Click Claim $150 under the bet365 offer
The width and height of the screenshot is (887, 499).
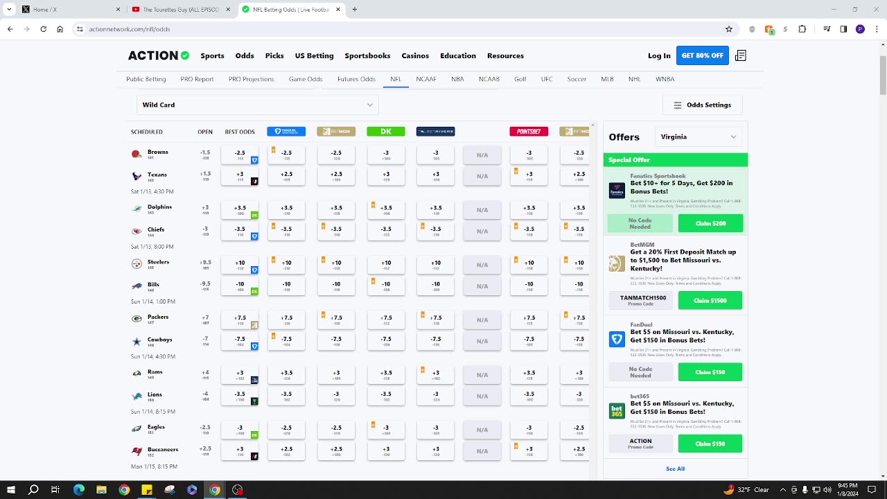point(710,444)
